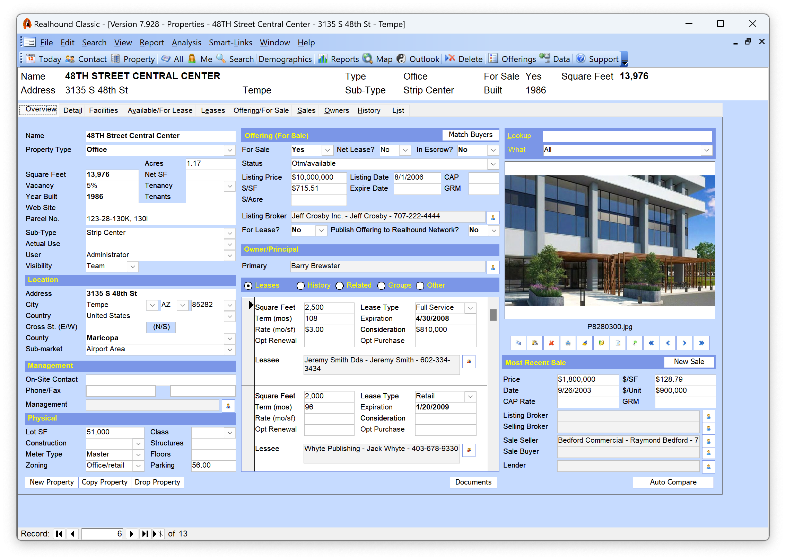The width and height of the screenshot is (786, 560).
Task: Delete photo with the red X icon
Action: (551, 343)
